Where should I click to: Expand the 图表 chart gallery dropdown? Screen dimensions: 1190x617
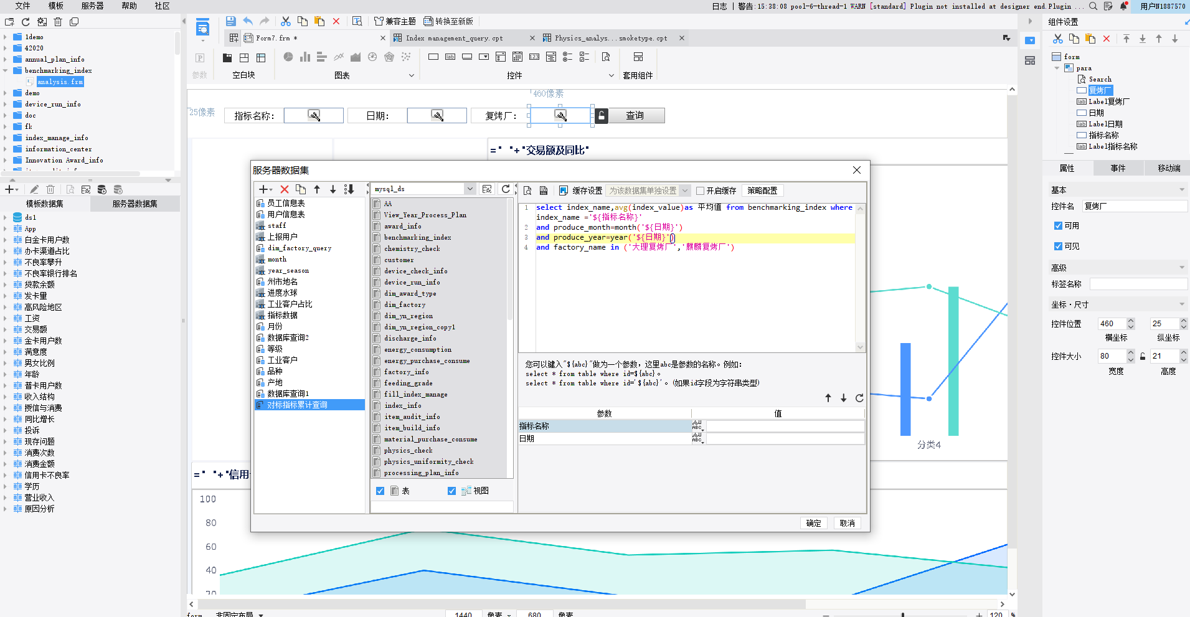coord(412,75)
